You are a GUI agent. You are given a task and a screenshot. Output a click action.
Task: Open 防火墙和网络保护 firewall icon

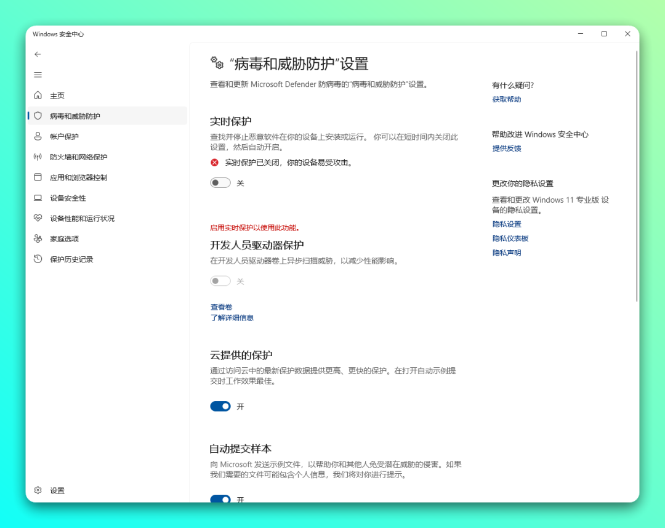pos(38,157)
